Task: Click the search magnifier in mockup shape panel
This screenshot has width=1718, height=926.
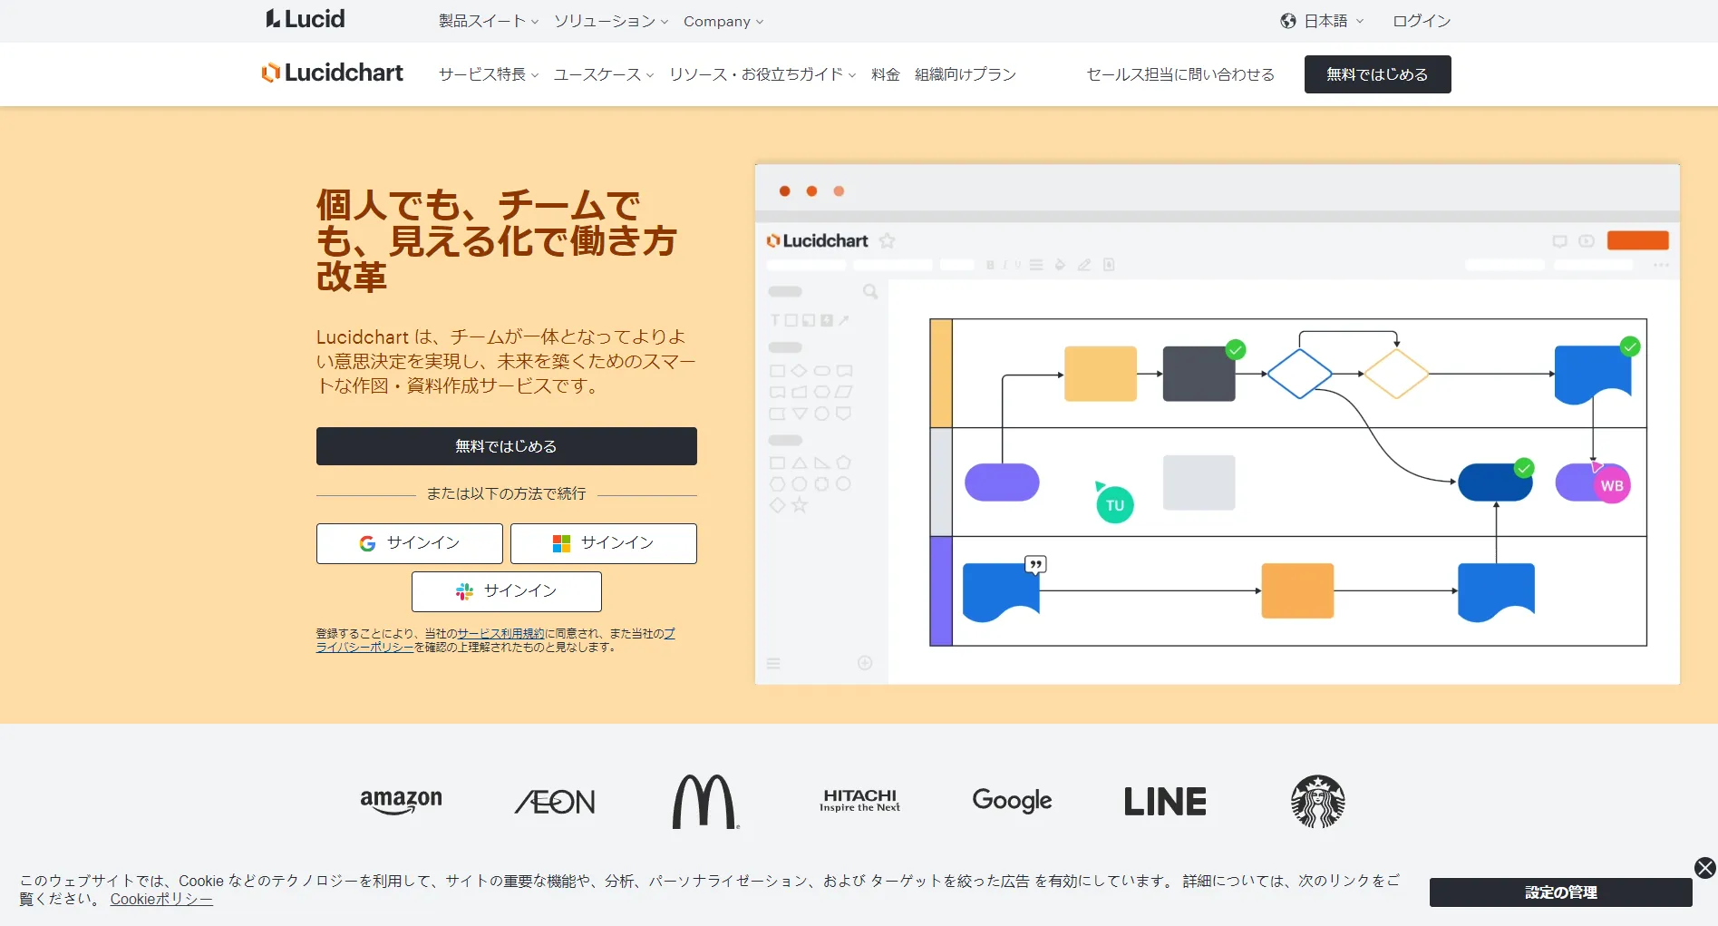Action: coord(870,292)
